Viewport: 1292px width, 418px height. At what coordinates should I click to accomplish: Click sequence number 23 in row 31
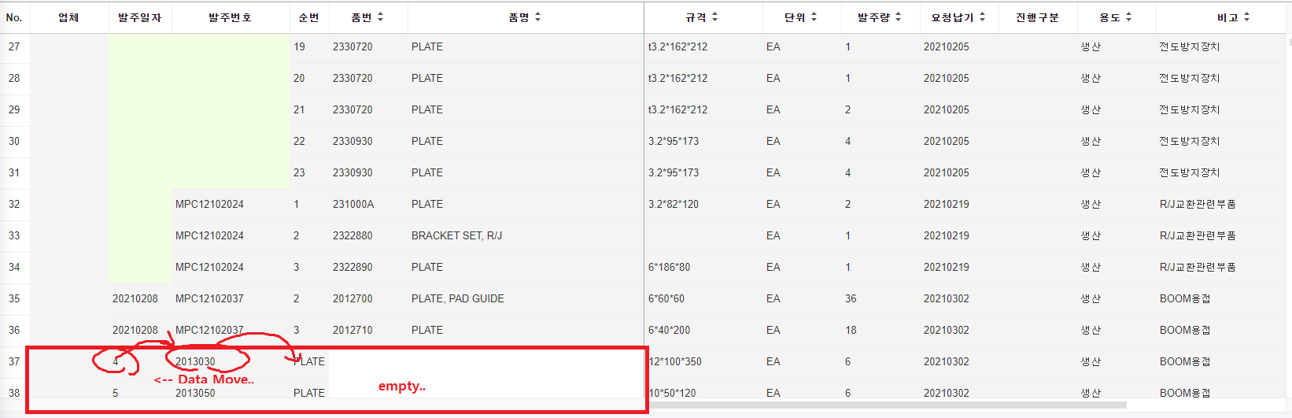click(x=299, y=172)
